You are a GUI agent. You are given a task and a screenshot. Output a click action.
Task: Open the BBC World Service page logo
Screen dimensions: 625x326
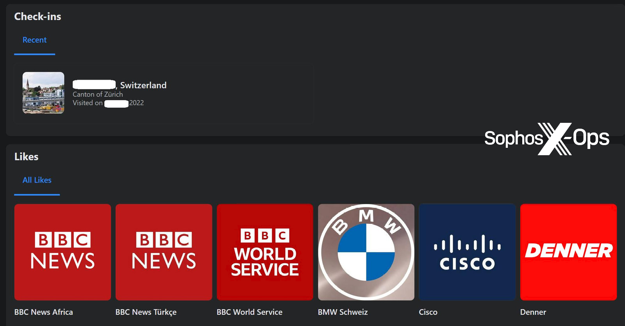click(265, 252)
